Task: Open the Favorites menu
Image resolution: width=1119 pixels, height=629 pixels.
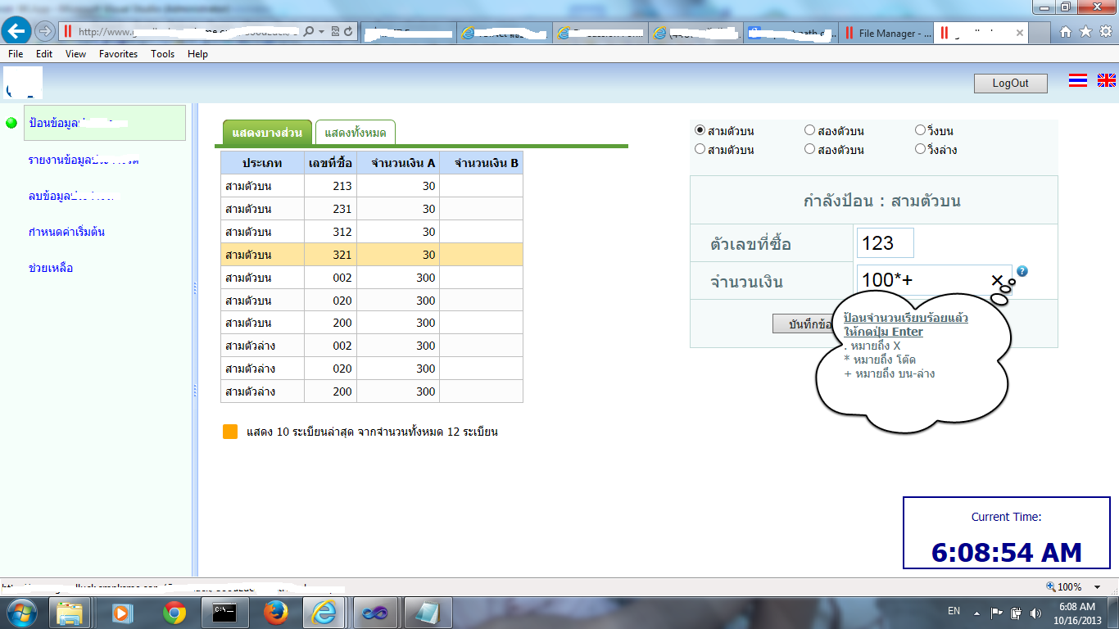Action: pyautogui.click(x=118, y=54)
